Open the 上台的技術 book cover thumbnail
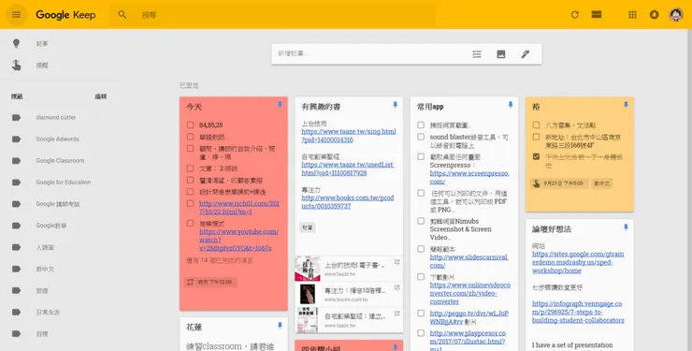 pyautogui.click(x=307, y=269)
